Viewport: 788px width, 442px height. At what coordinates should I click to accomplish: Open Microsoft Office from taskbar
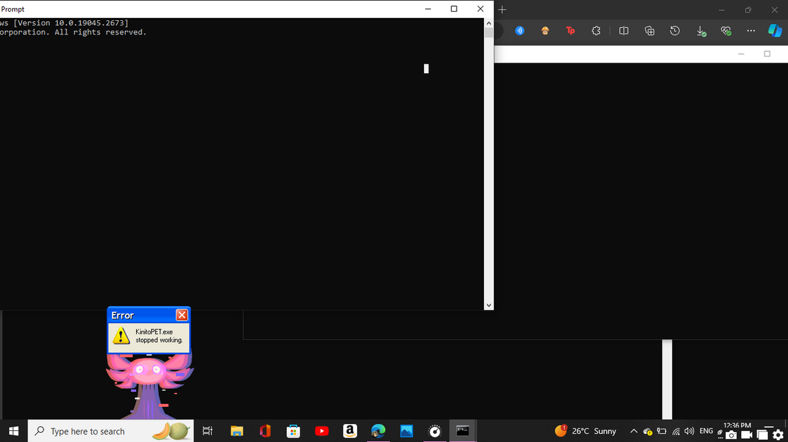[x=265, y=431]
